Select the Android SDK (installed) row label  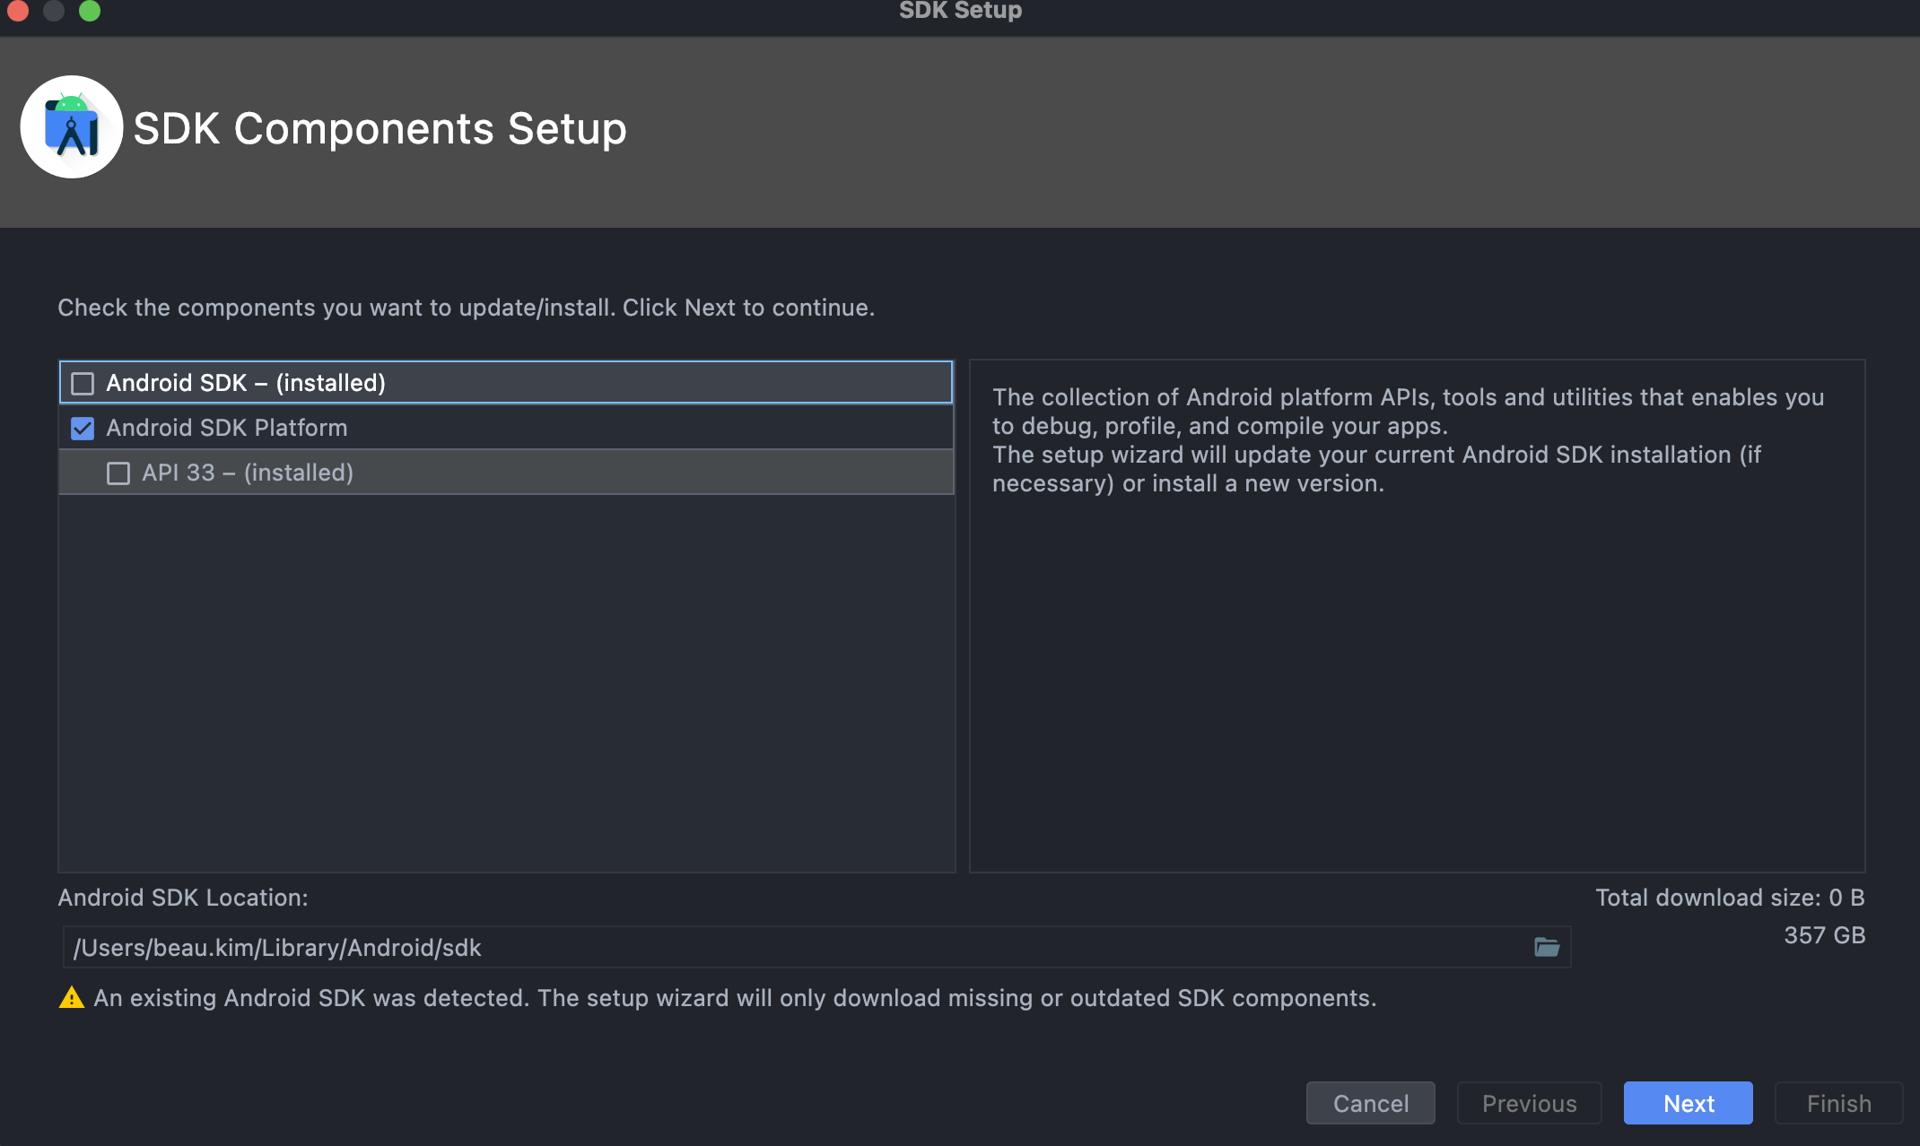[246, 383]
